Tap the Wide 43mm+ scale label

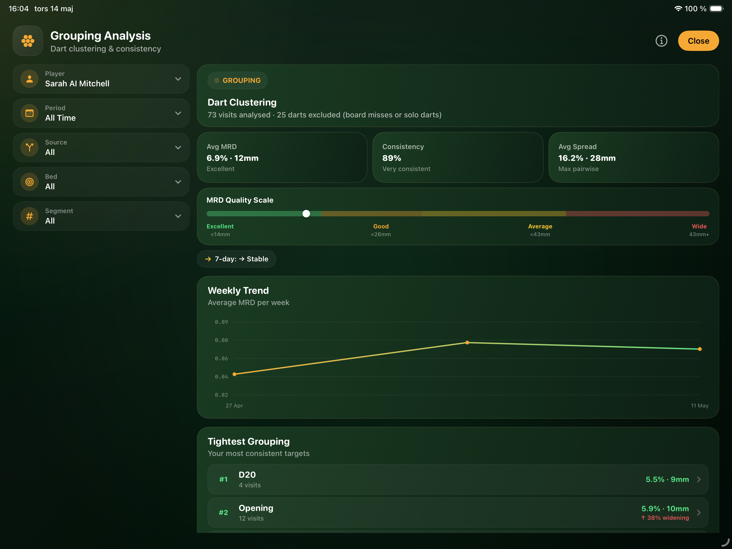pyautogui.click(x=699, y=230)
